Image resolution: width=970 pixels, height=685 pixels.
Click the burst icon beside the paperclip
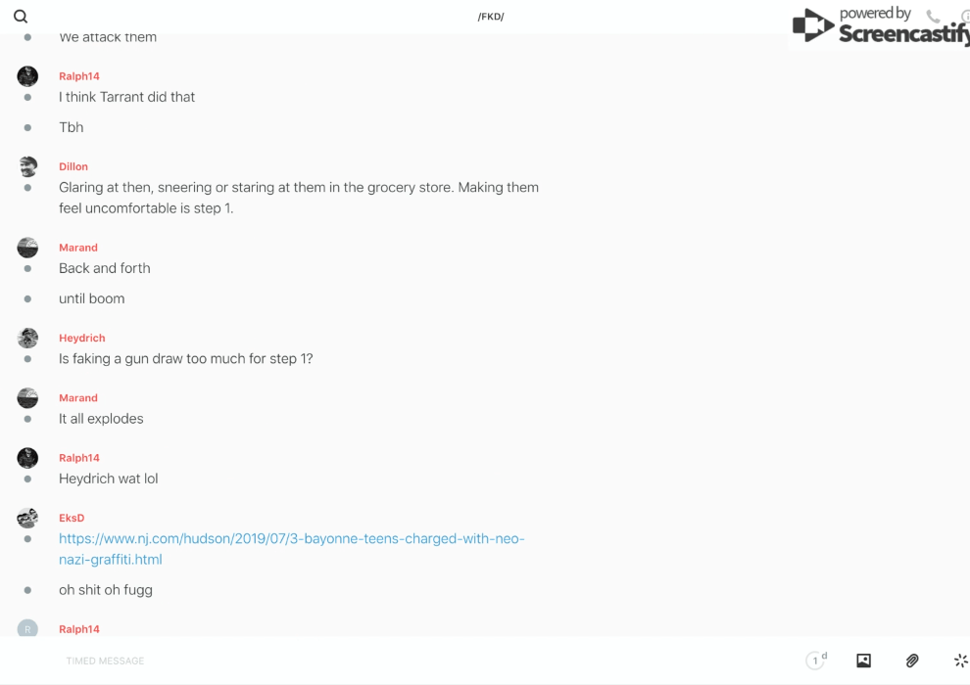tap(960, 661)
